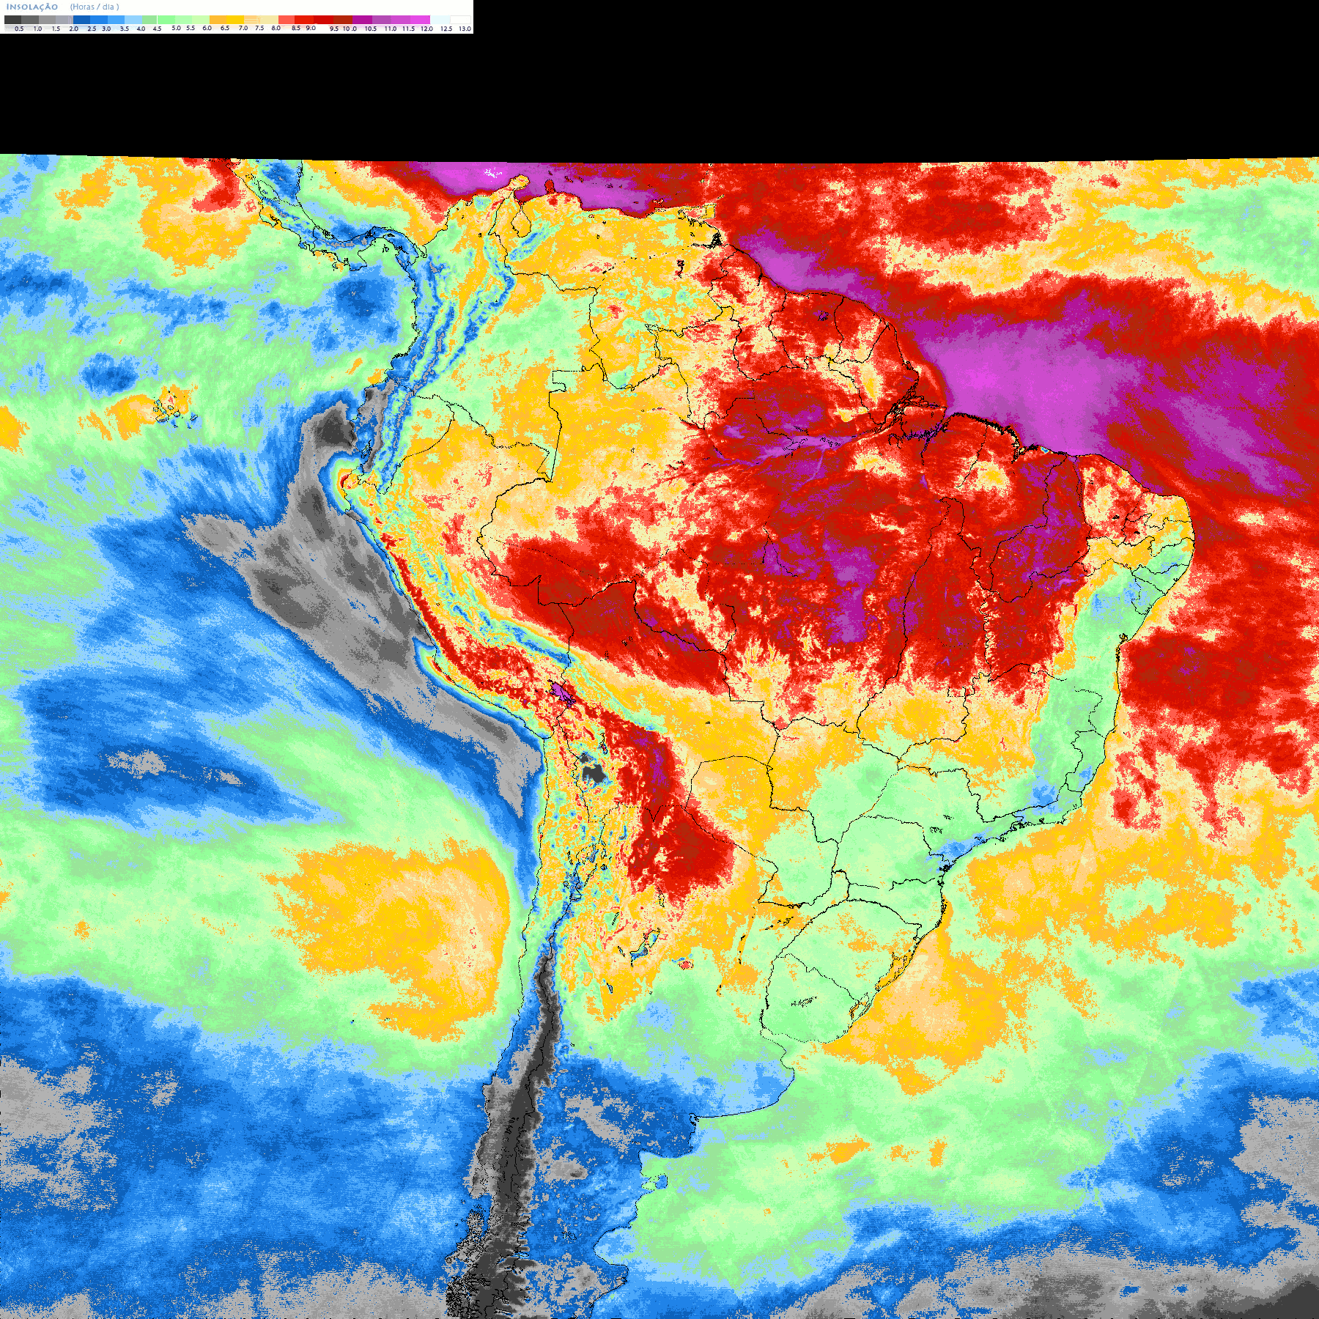Click the 'Insolação' legend title
The image size is (1319, 1319).
[32, 7]
